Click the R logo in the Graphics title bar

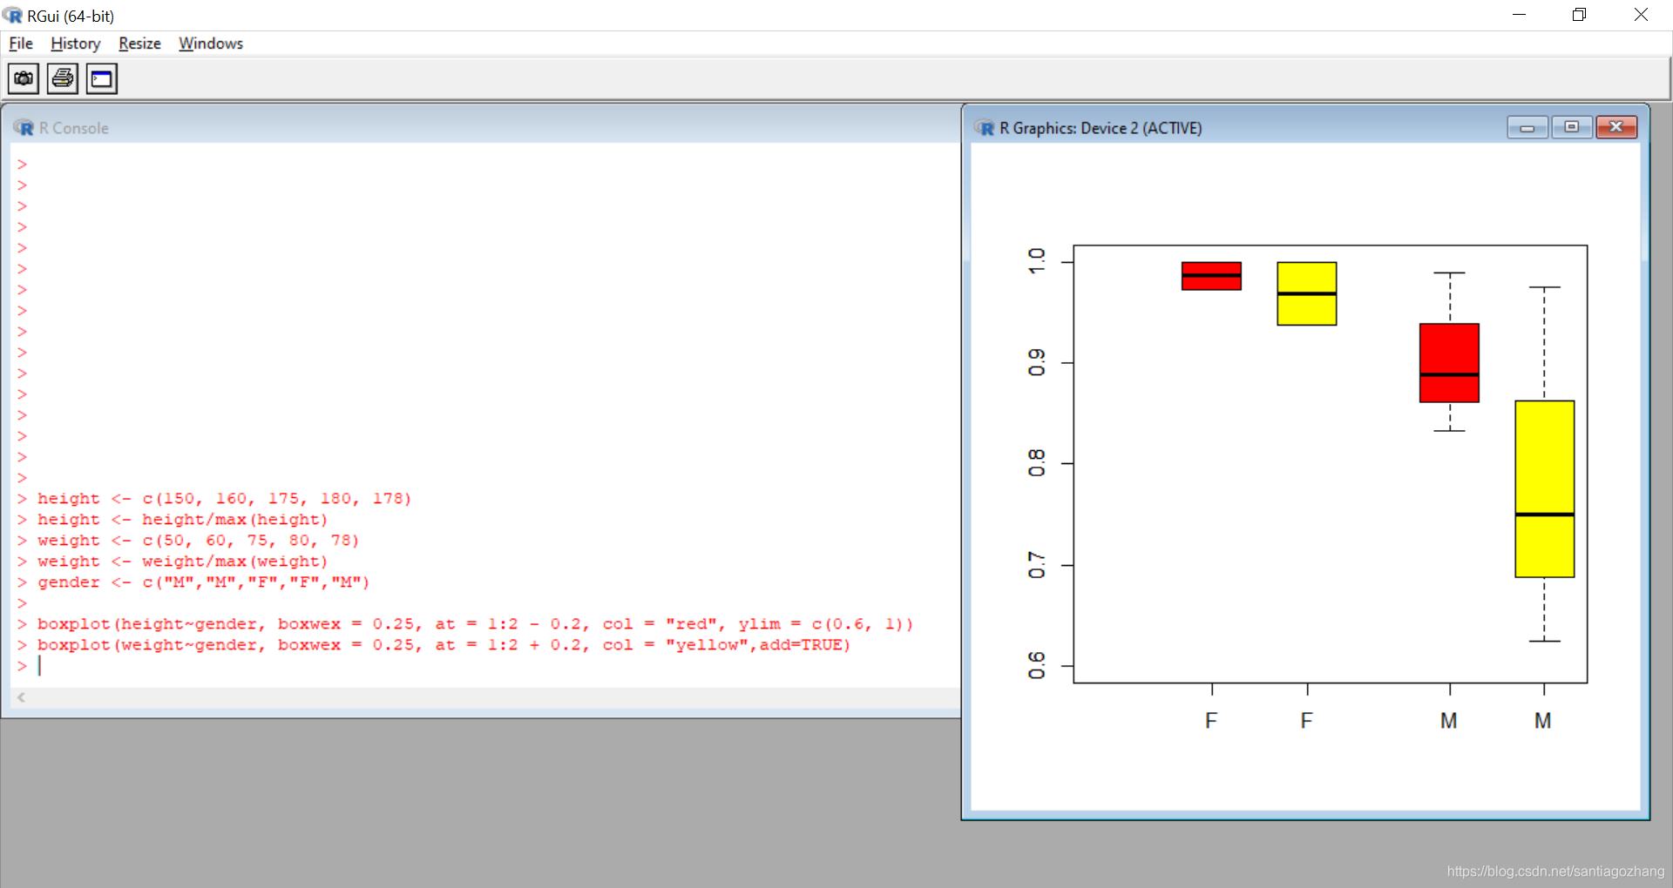point(985,128)
